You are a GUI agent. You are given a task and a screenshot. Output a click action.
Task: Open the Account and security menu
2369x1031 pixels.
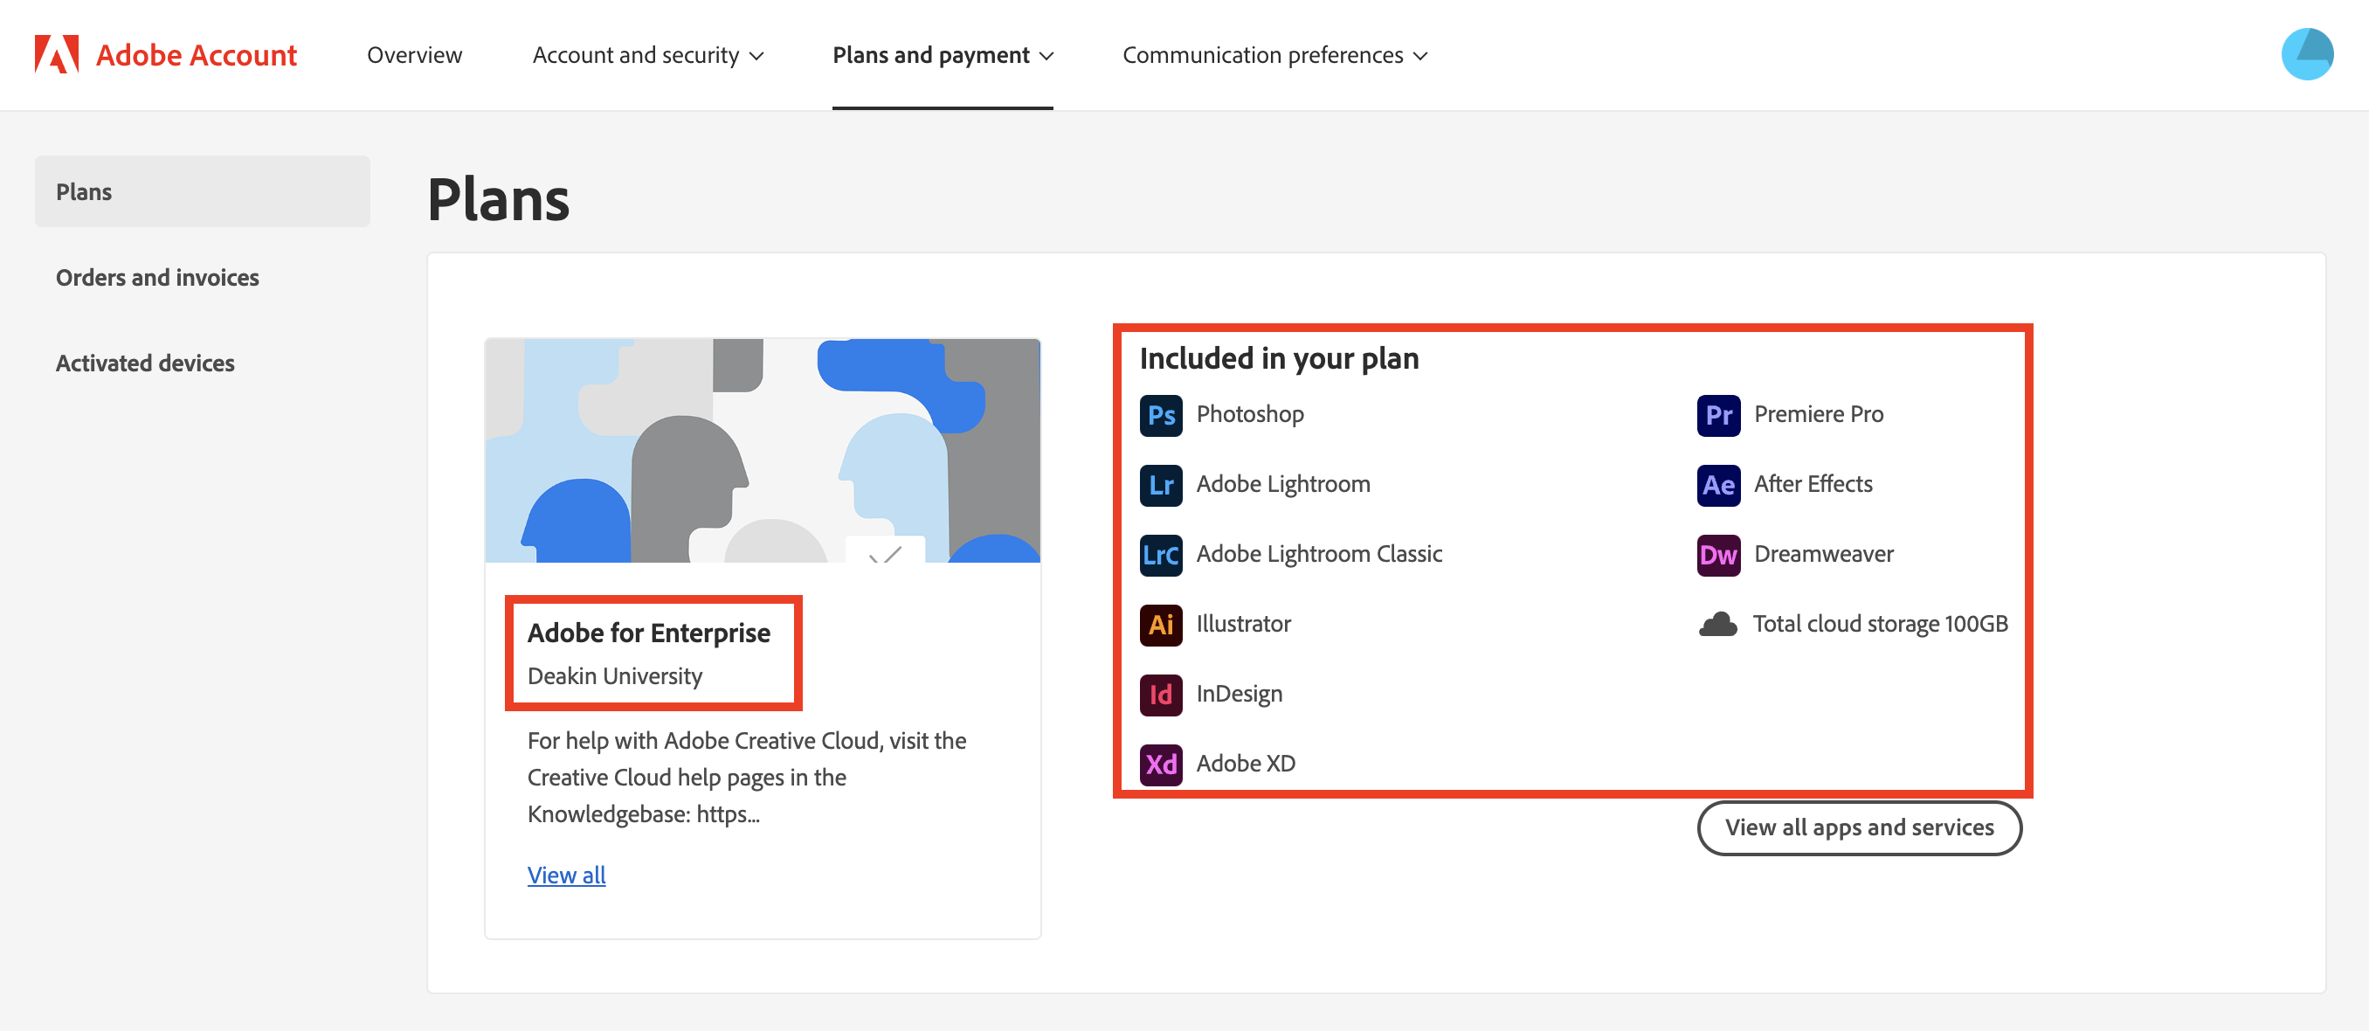647,55
